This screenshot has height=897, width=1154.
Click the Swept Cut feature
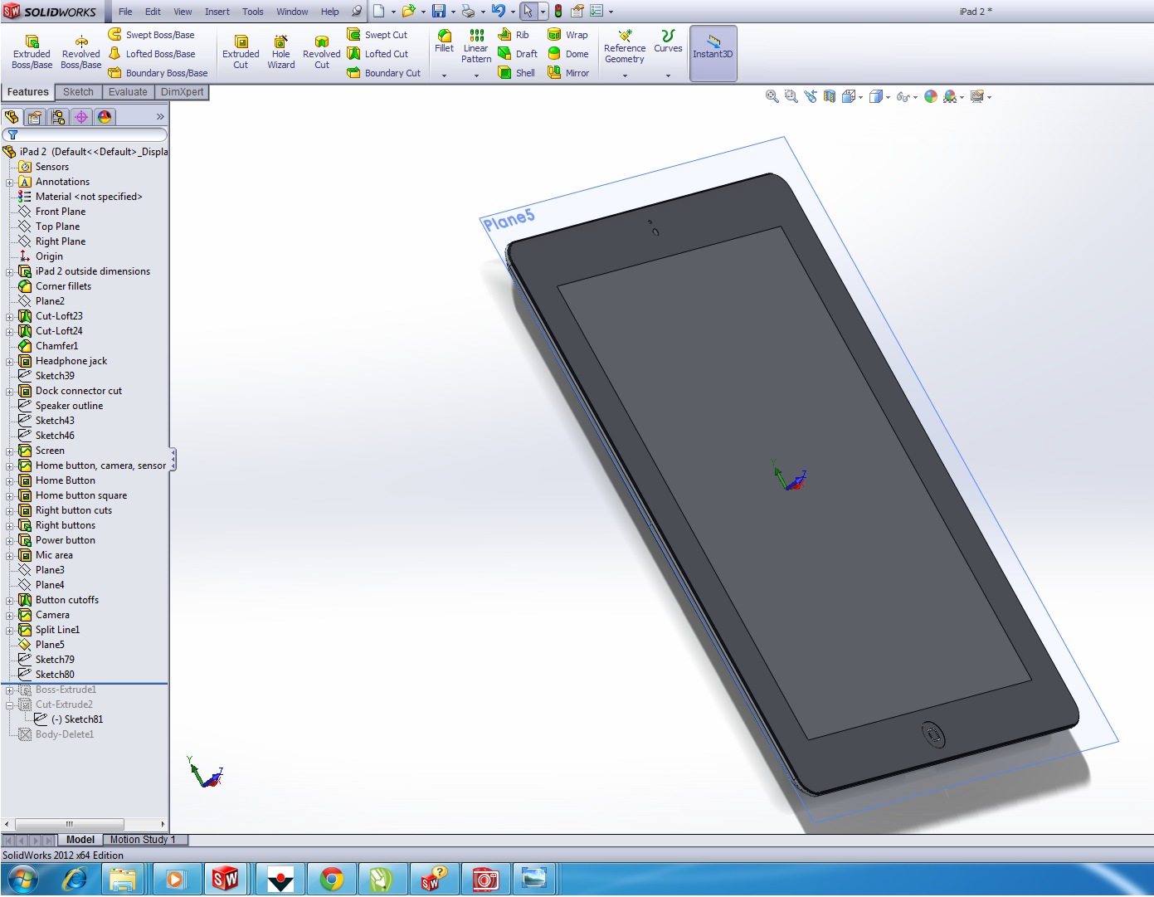click(x=377, y=35)
